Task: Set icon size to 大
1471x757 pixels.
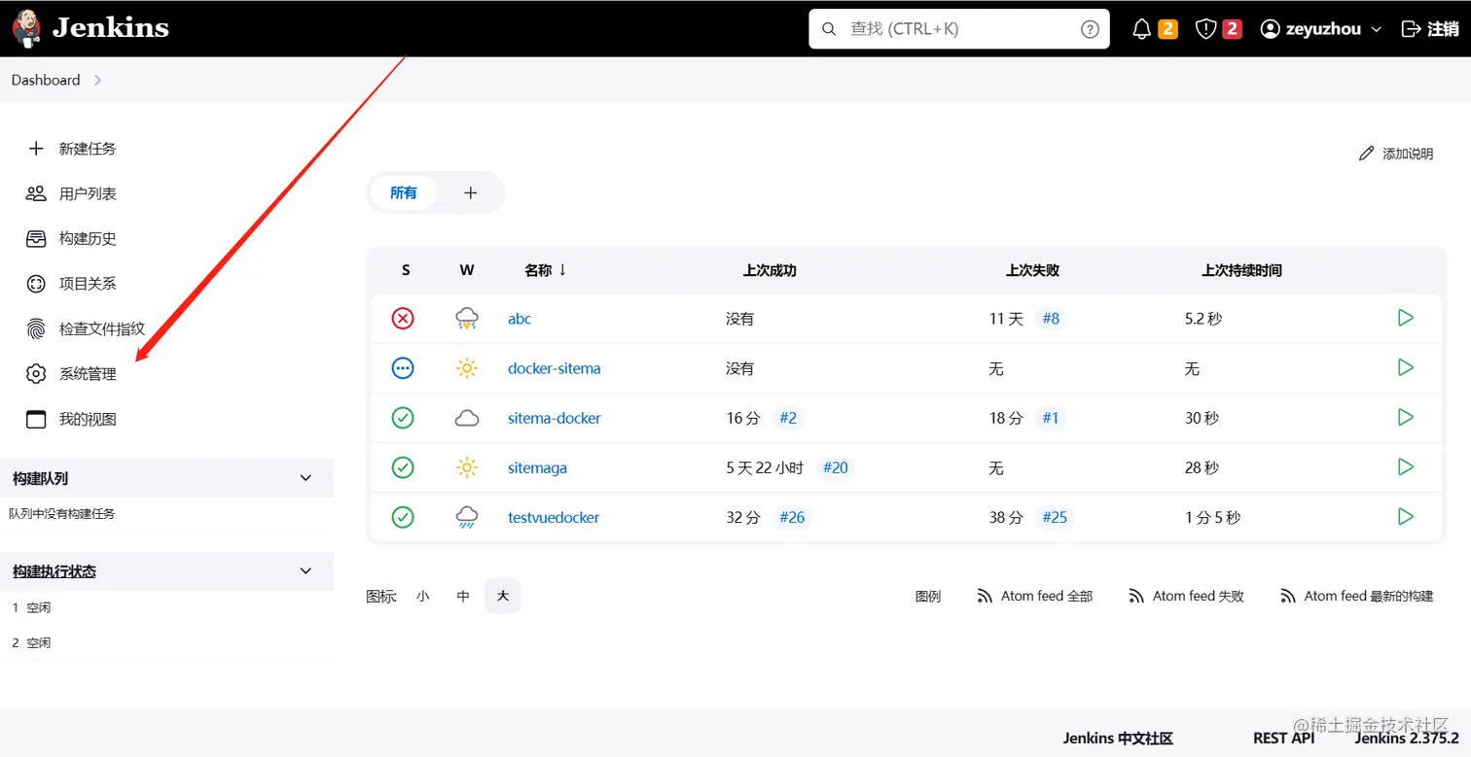Action: [x=503, y=596]
